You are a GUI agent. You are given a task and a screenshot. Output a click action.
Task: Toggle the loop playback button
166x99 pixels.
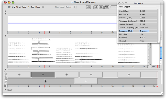pos(107,7)
